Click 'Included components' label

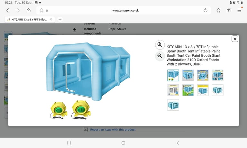[x=93, y=31]
